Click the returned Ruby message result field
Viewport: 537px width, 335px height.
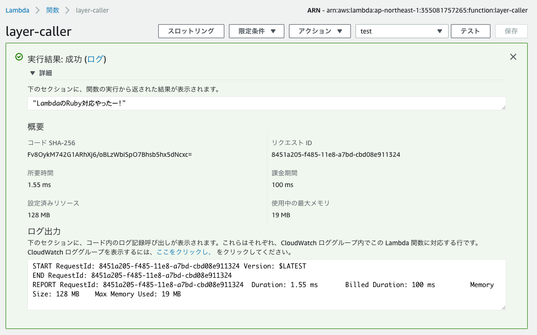point(267,103)
